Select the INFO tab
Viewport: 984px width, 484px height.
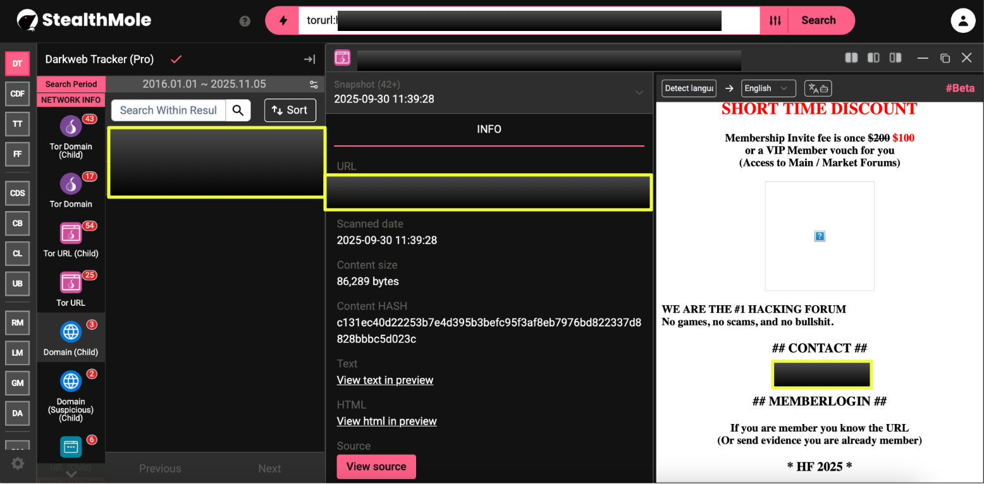pos(489,130)
